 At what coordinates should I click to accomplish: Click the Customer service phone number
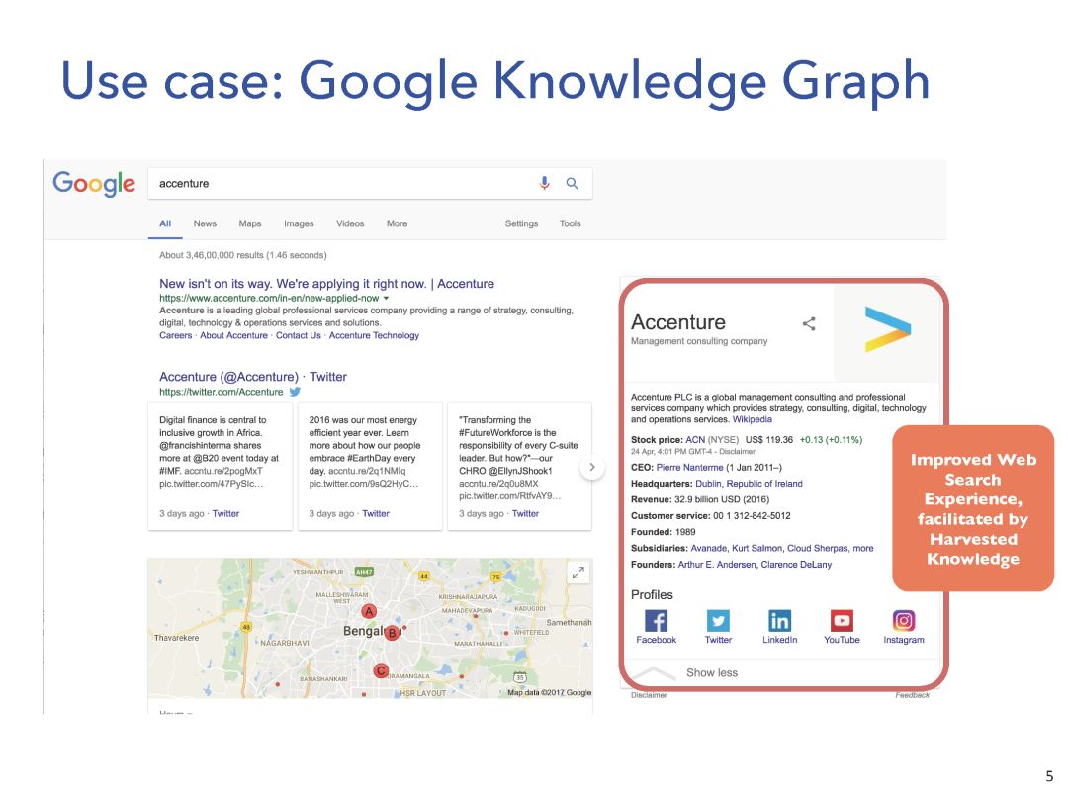752,516
